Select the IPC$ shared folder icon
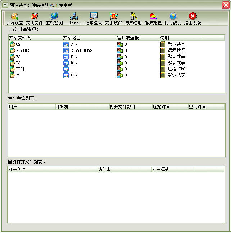This screenshot has height=233, width=231. click(x=13, y=69)
